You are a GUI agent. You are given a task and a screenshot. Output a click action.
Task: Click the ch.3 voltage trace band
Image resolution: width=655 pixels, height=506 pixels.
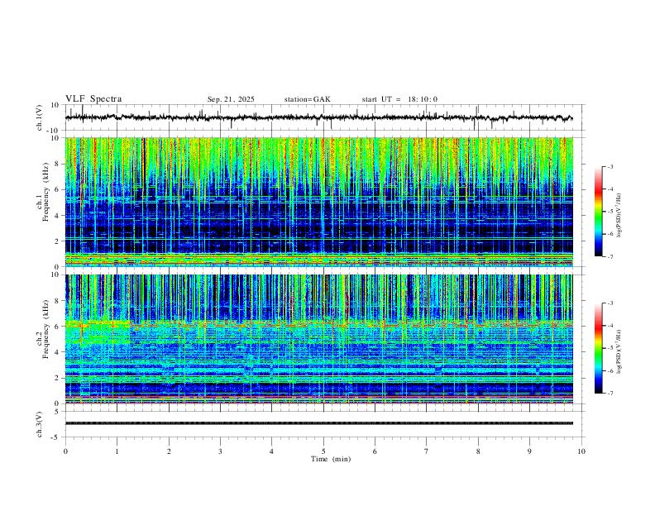pos(318,423)
